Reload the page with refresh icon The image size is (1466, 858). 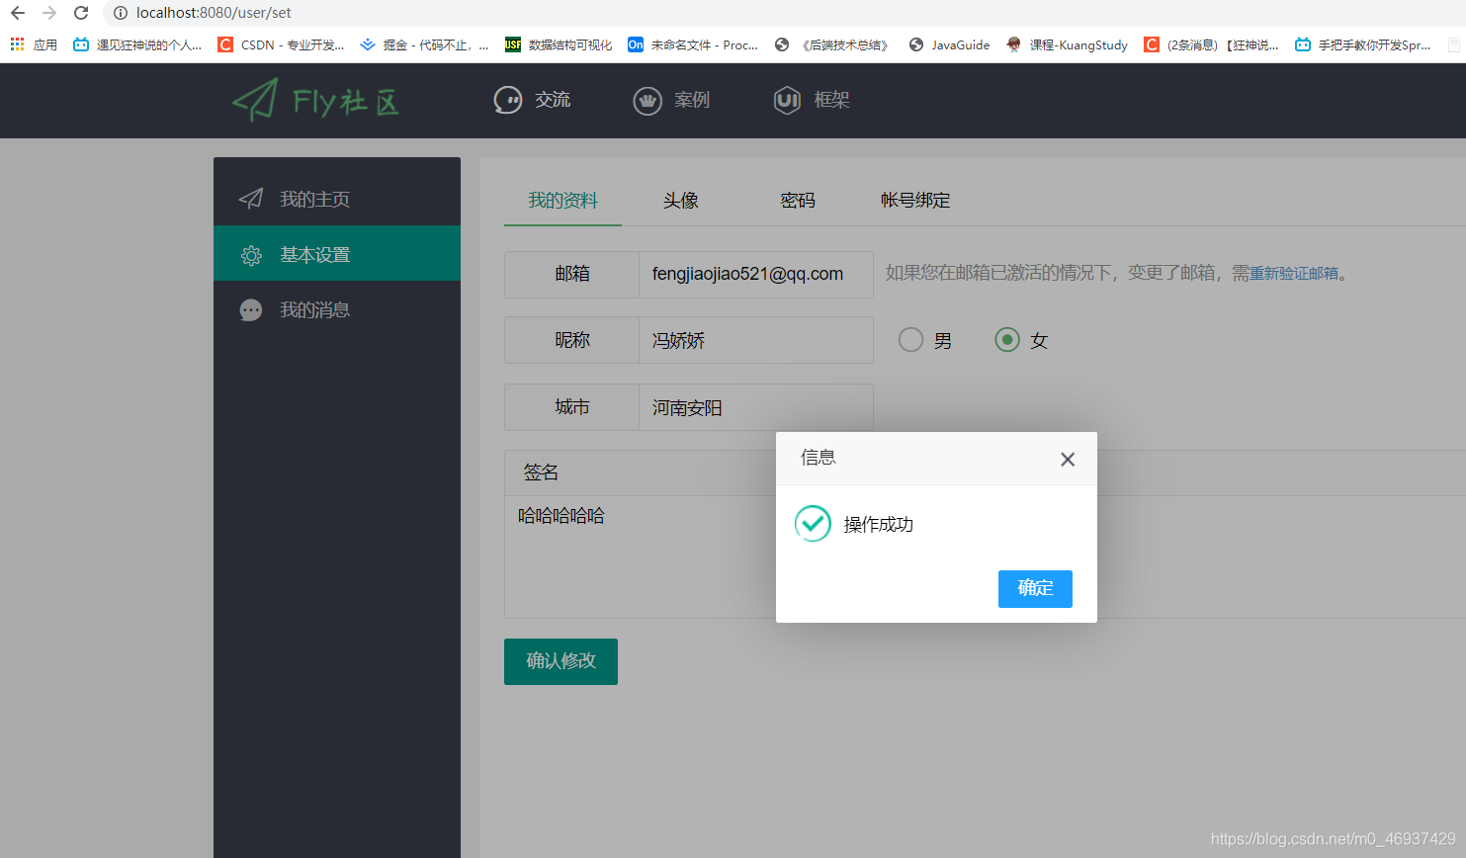coord(81,13)
